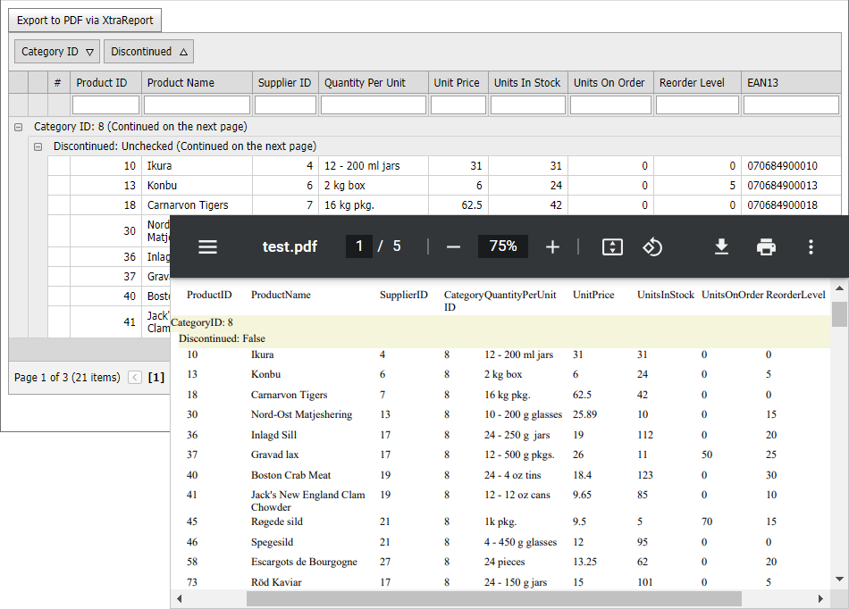Click the 16 kg pkg. grid cell
The image size is (849, 609).
(374, 205)
